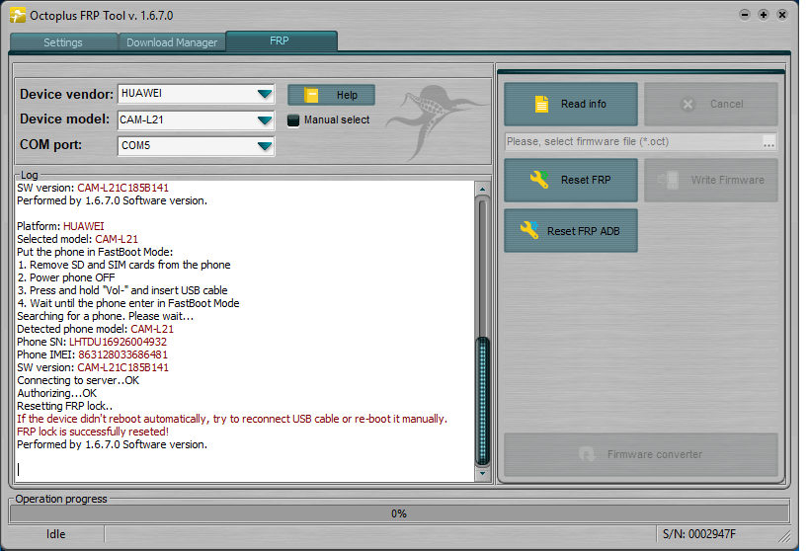
Task: Switch to the Settings tab
Action: (x=63, y=42)
